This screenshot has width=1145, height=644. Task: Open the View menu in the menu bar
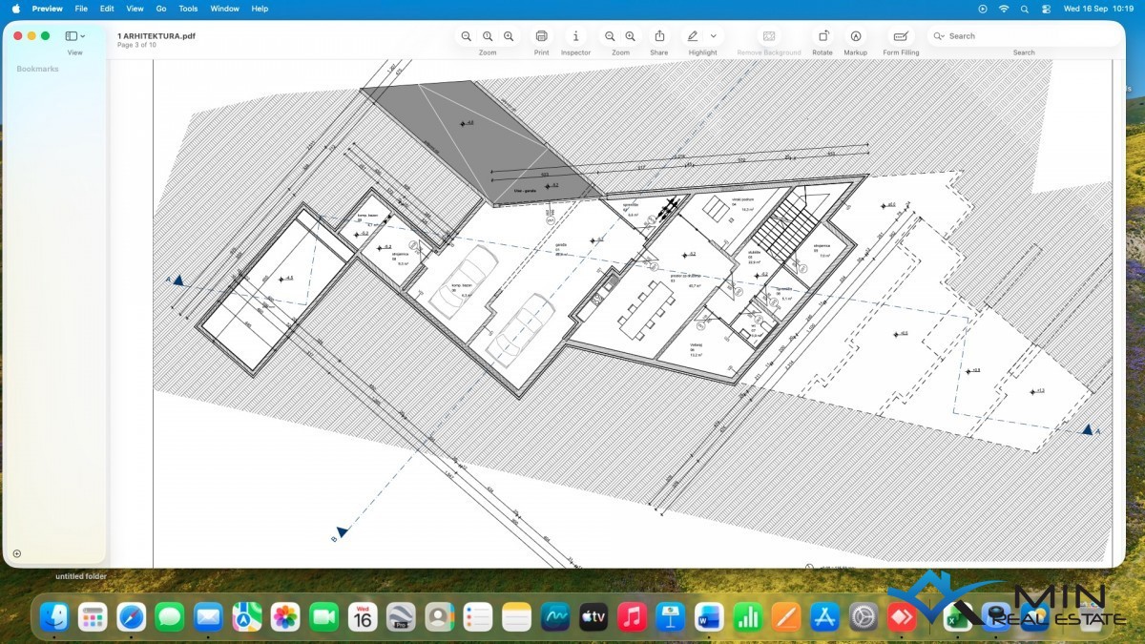click(x=135, y=9)
